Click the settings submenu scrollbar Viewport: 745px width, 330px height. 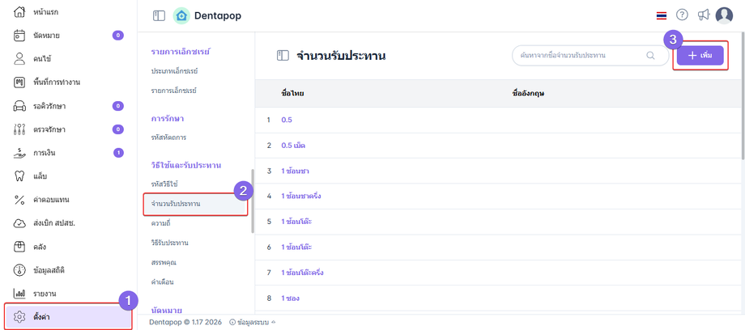click(x=253, y=201)
